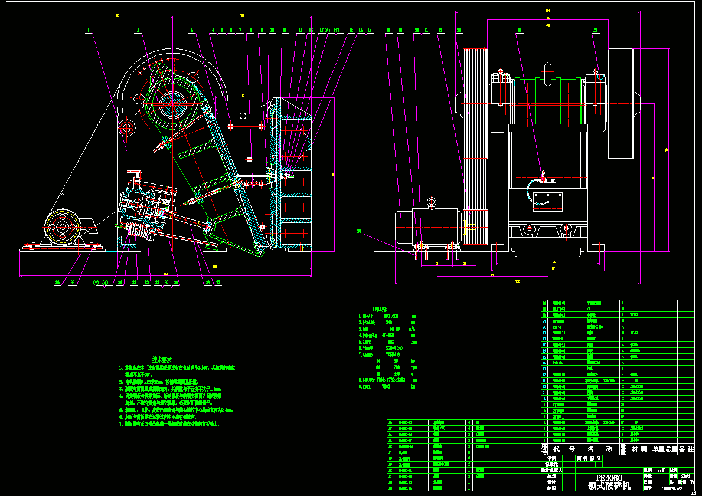Select the 备注 column header

(685, 449)
